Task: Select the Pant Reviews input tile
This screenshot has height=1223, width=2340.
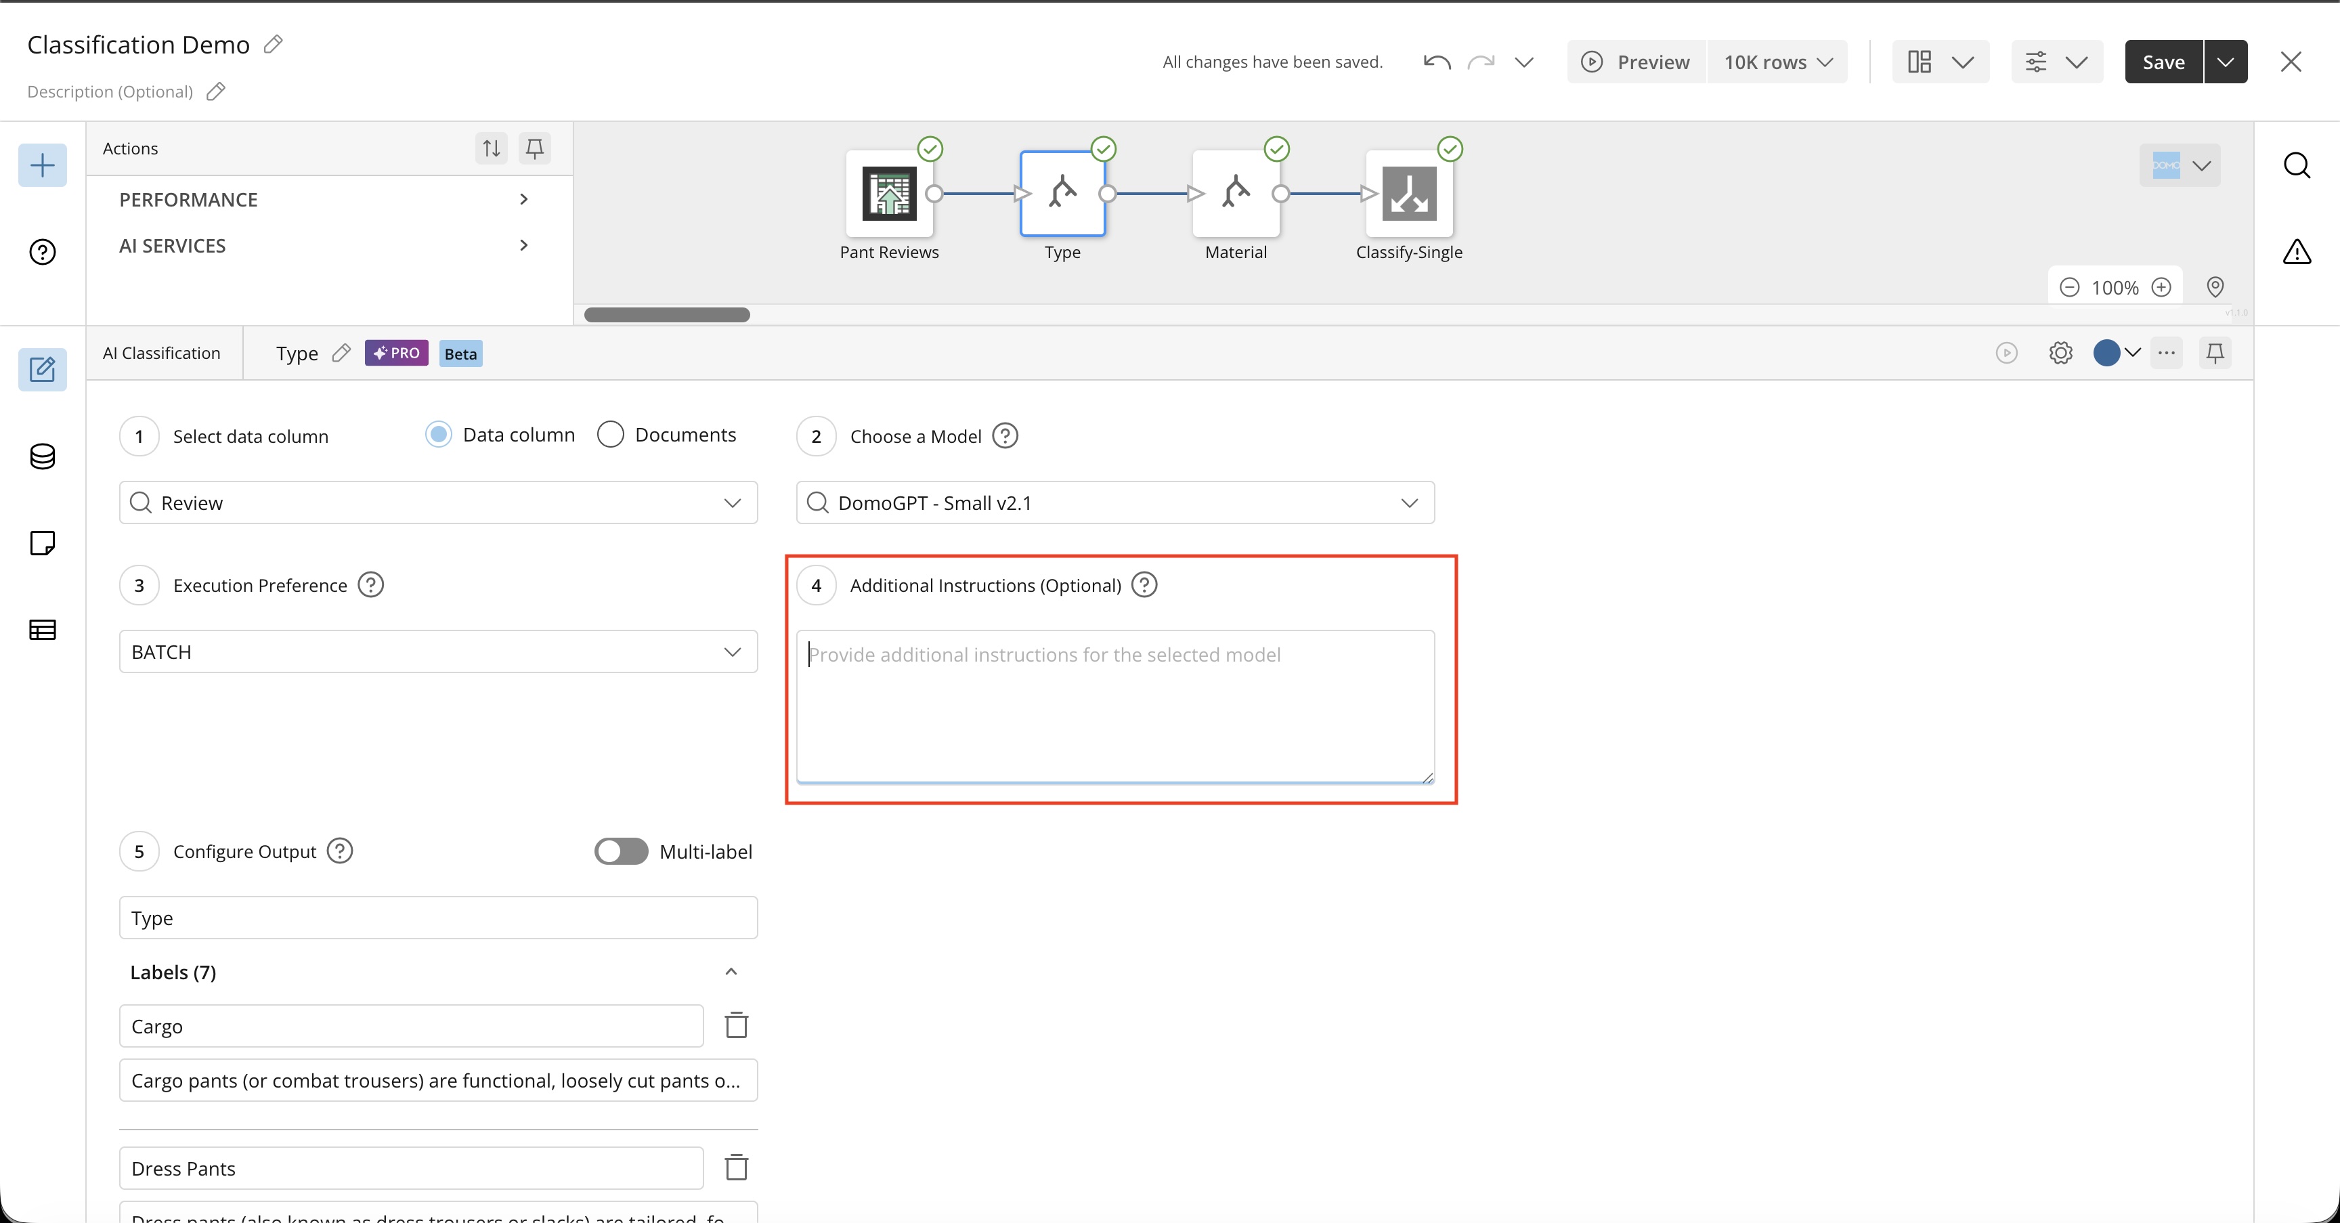Action: click(889, 194)
